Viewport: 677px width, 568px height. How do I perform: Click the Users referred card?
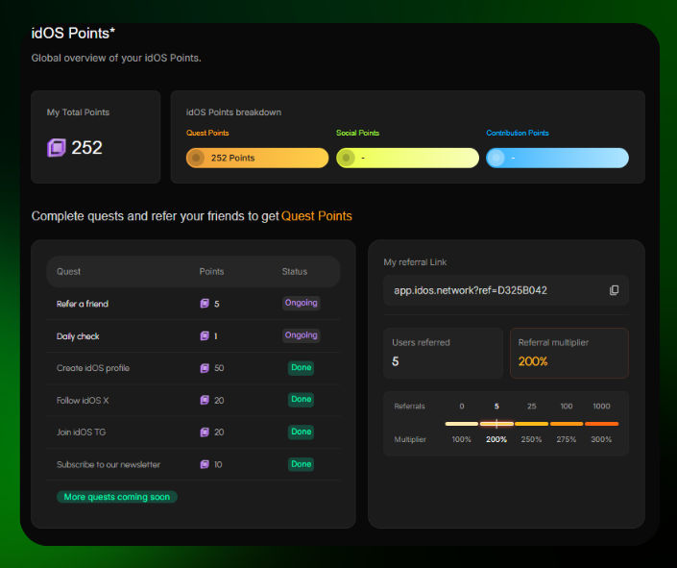pos(443,353)
